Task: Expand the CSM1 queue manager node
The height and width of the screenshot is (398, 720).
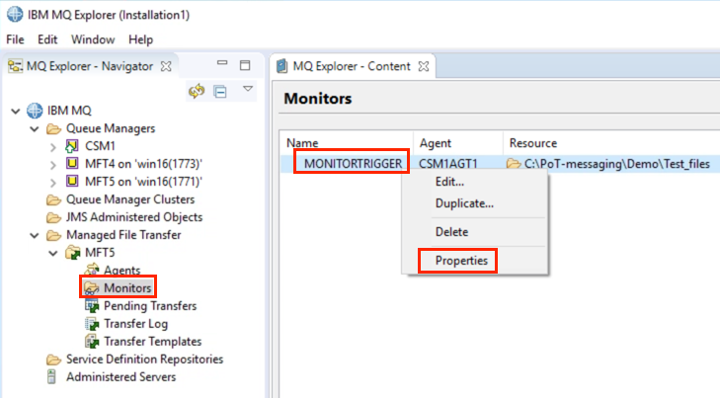Action: pos(53,147)
